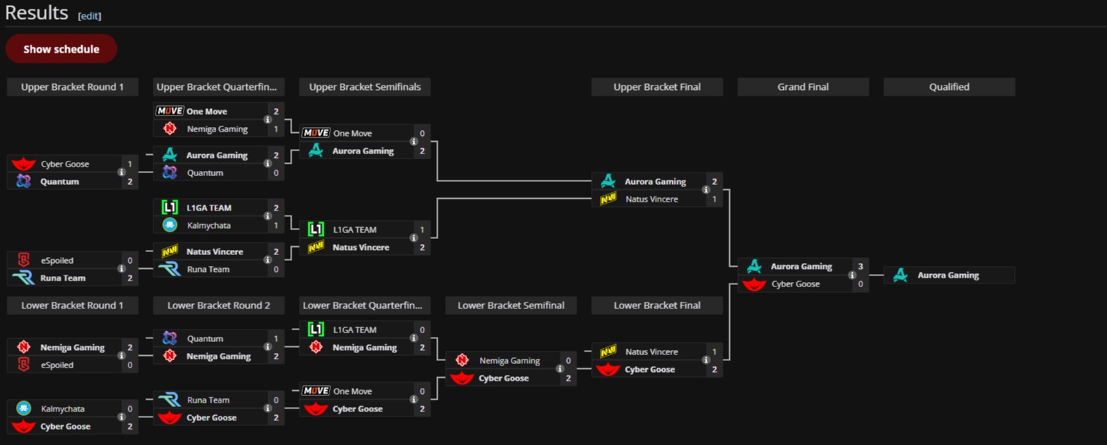Image resolution: width=1107 pixels, height=445 pixels.
Task: Select Natus Vincere logo in Upper Bracket Final
Action: pyautogui.click(x=608, y=199)
